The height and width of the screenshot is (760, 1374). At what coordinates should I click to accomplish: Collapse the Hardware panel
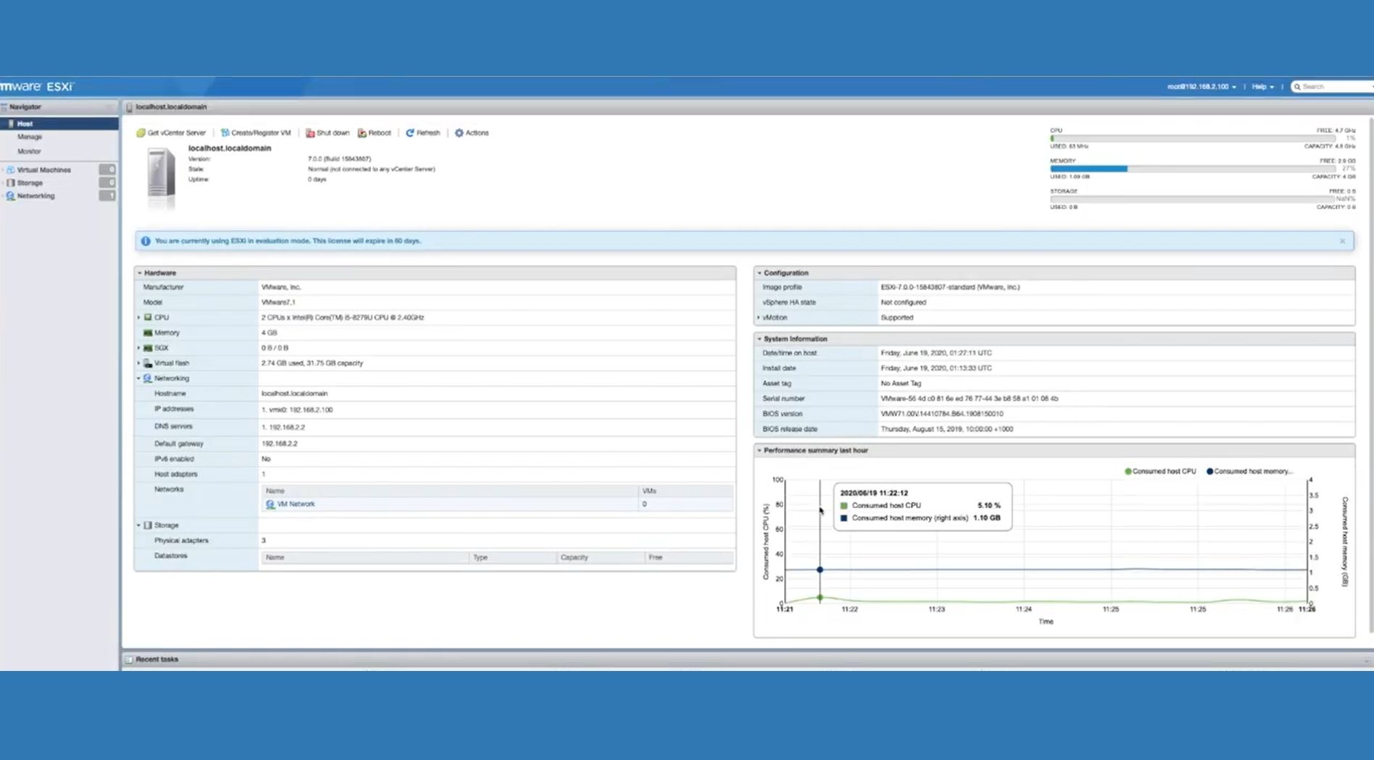click(140, 274)
